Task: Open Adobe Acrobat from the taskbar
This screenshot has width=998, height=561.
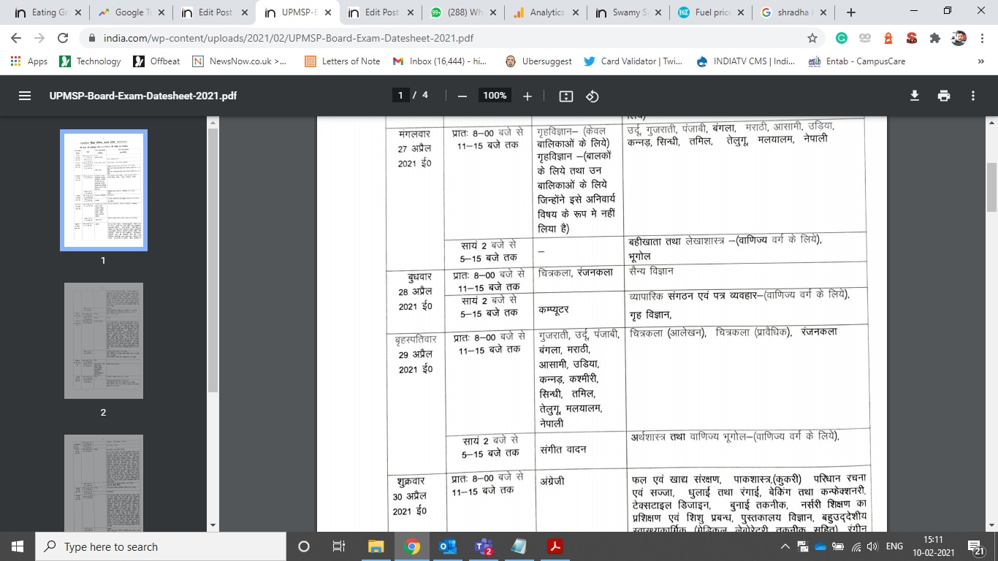Action: (554, 546)
